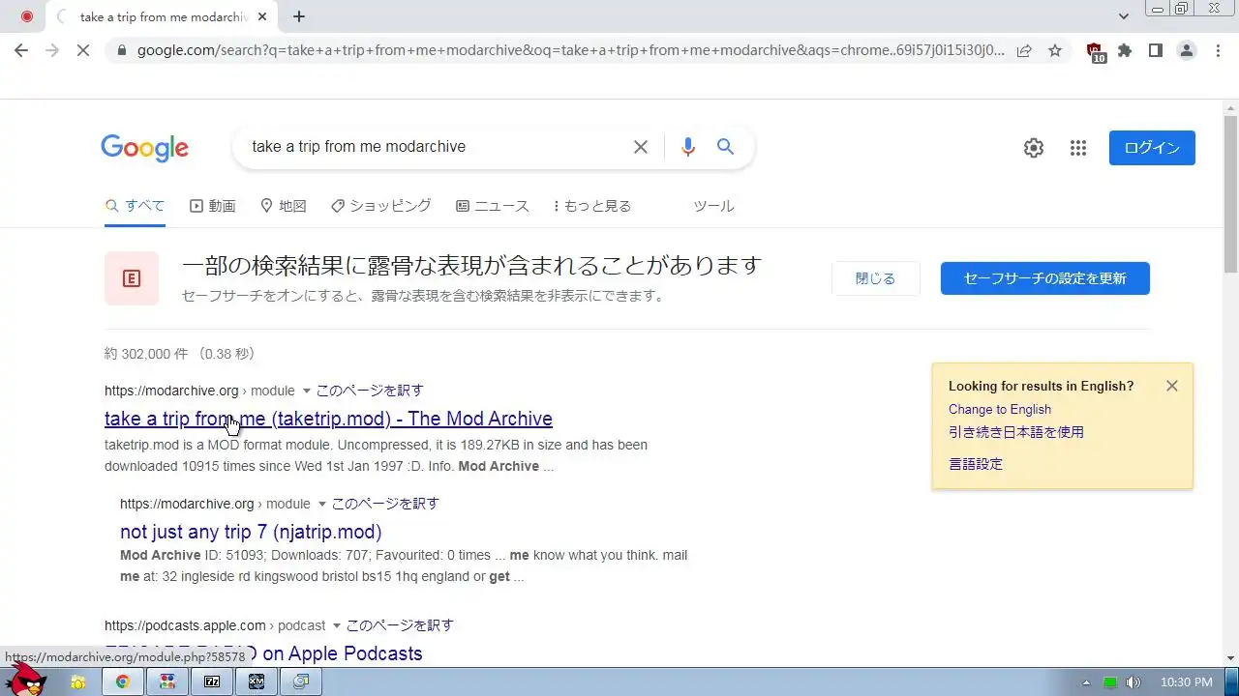Switch to the 地図 maps tab
This screenshot has width=1239, height=696.
click(x=284, y=206)
